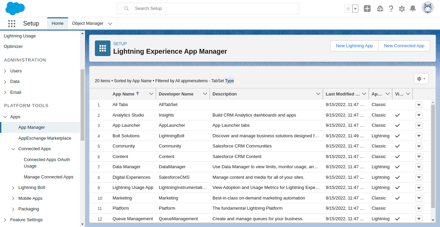
Task: Open the list view controls gear
Action: tap(421, 78)
